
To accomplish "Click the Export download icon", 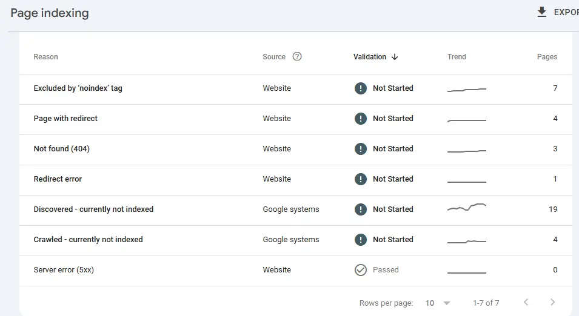I will (541, 12).
